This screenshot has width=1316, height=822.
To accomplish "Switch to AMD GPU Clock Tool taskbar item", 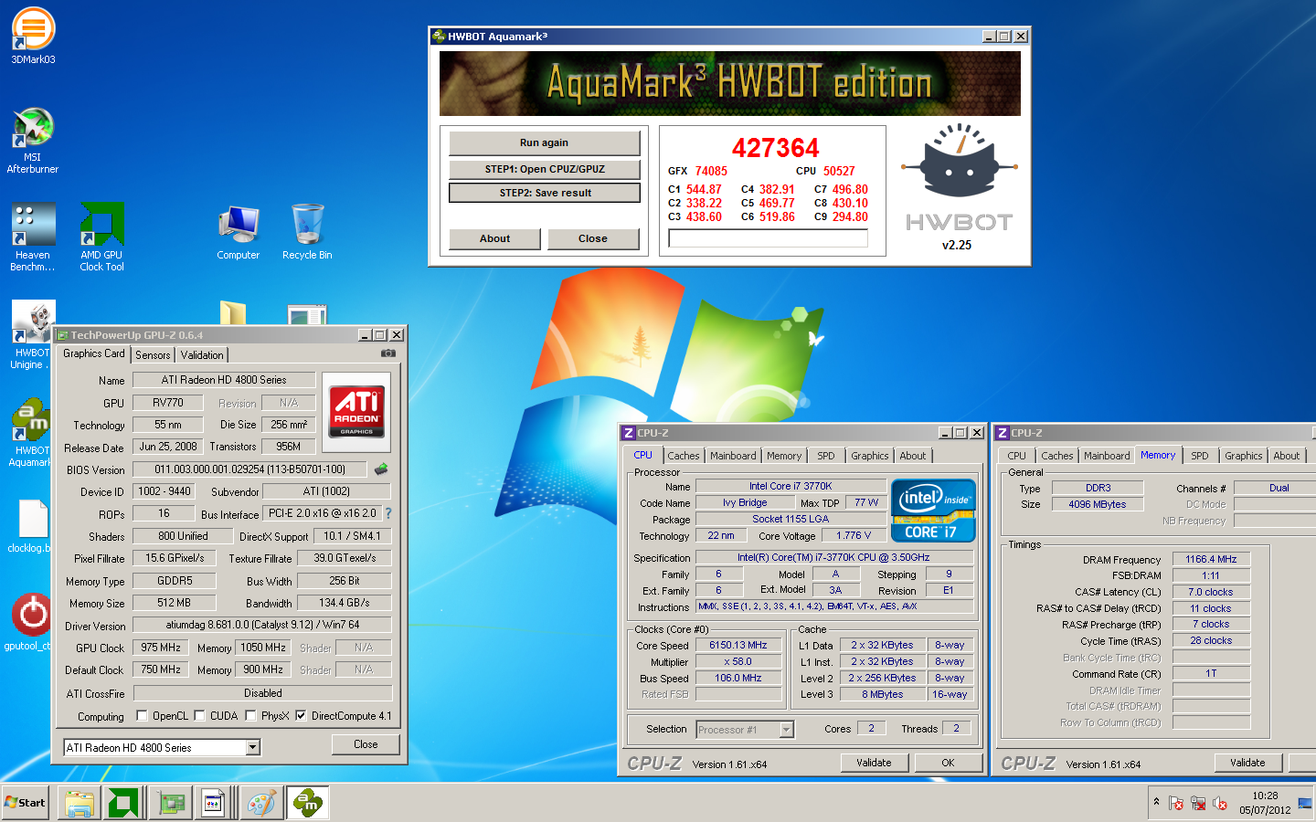I will click(123, 804).
